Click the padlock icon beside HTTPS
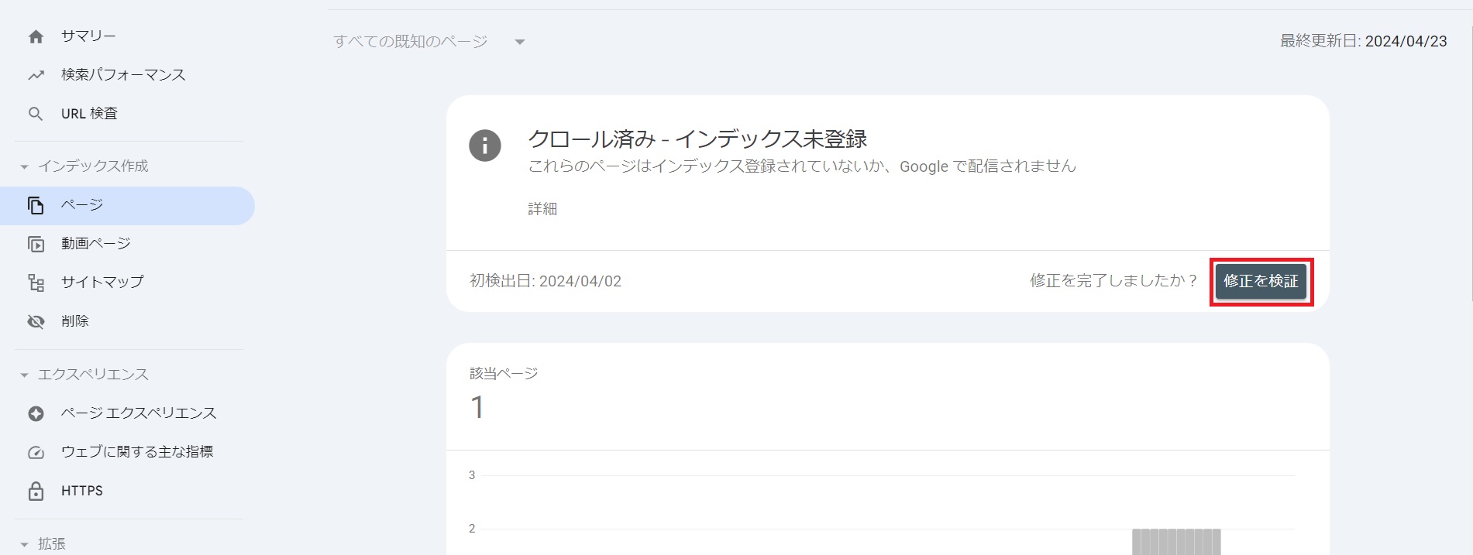Viewport: 1473px width, 555px height. (x=36, y=491)
